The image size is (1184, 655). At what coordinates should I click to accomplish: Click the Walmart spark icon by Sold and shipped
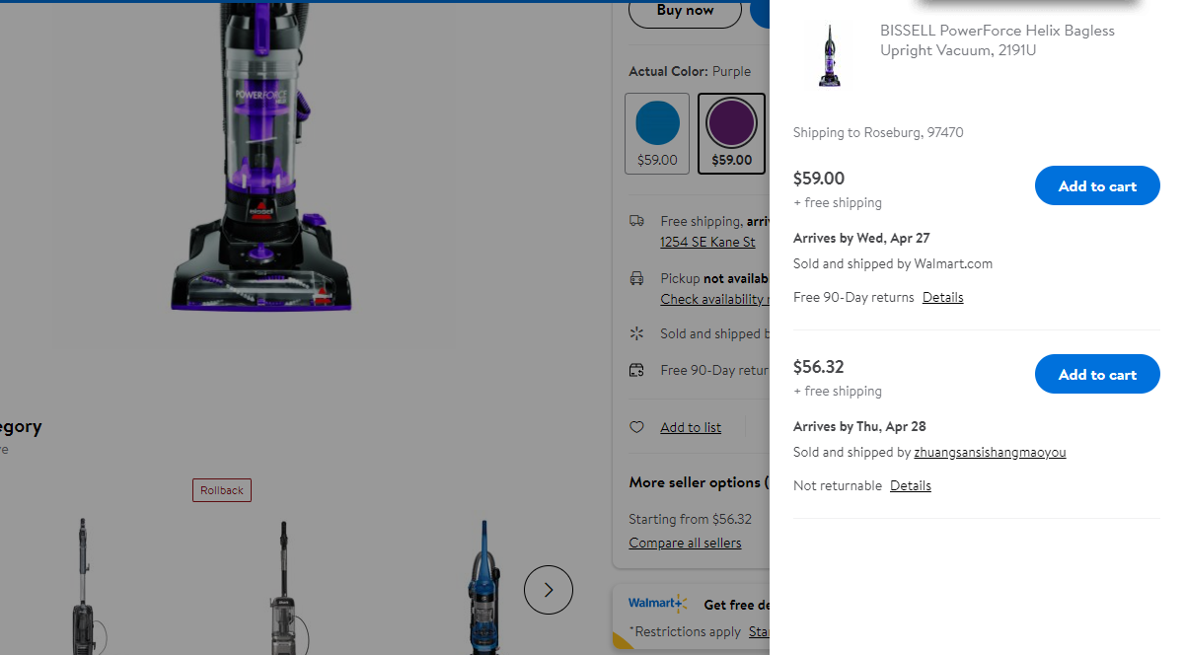(636, 333)
